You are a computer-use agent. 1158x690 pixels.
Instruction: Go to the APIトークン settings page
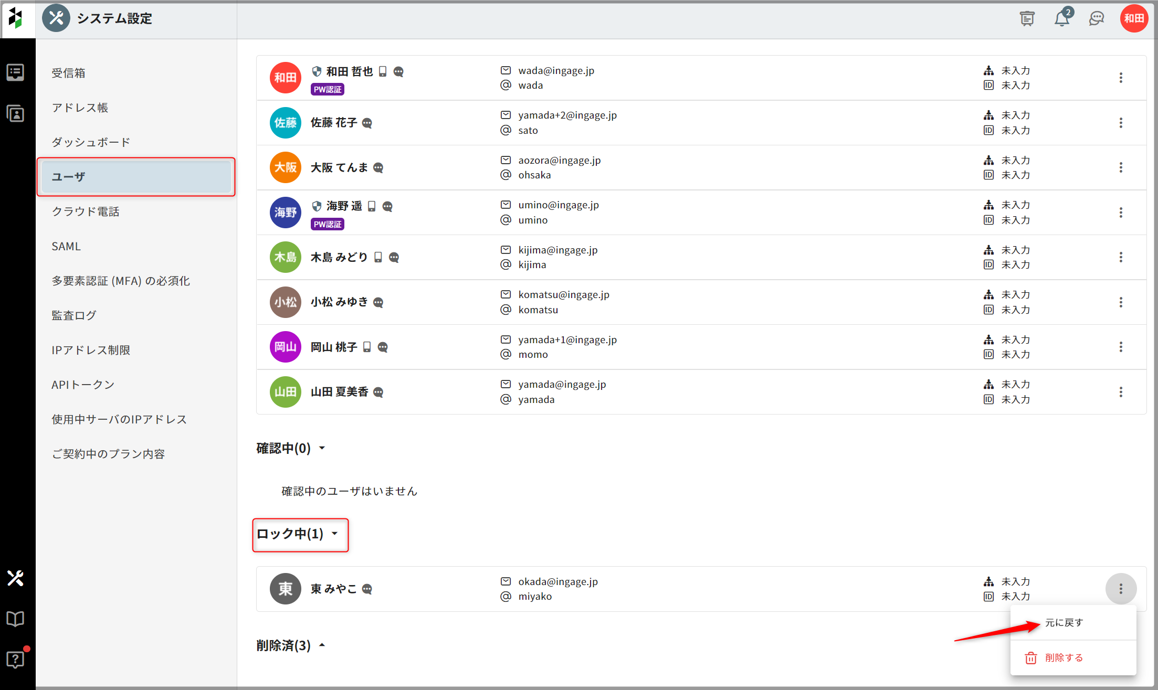coord(83,385)
